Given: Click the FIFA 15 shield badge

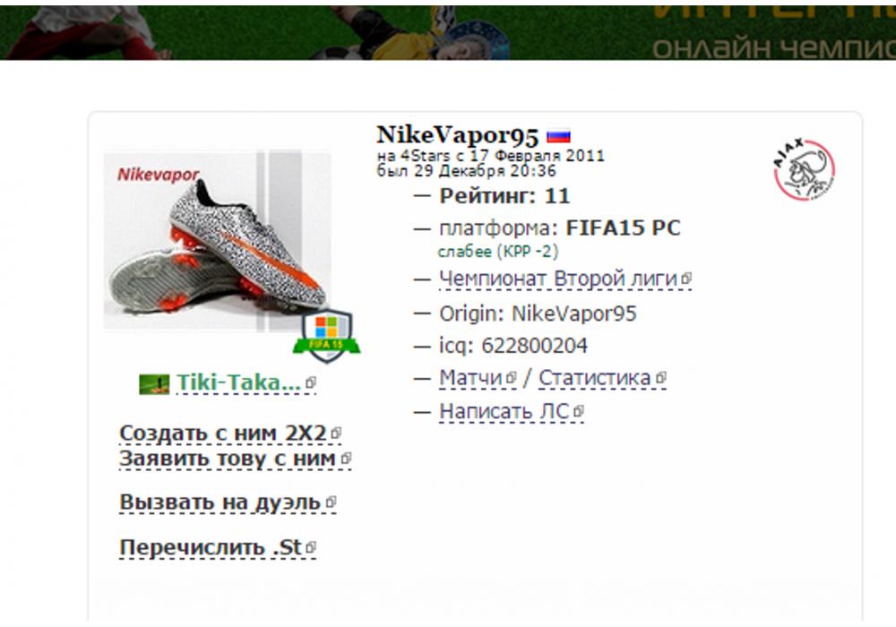Looking at the screenshot, I should pyautogui.click(x=326, y=335).
